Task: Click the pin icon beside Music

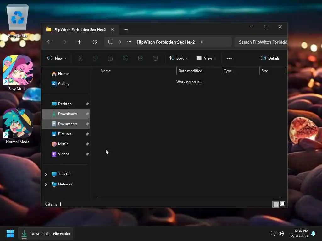Action: click(87, 144)
